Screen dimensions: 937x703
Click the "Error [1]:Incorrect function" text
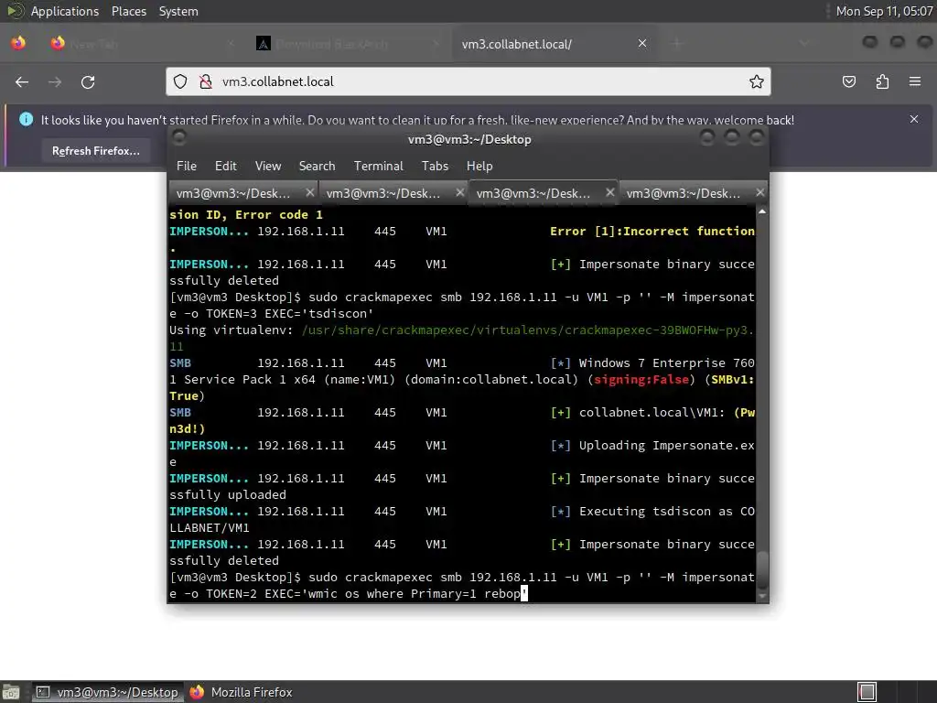point(652,232)
